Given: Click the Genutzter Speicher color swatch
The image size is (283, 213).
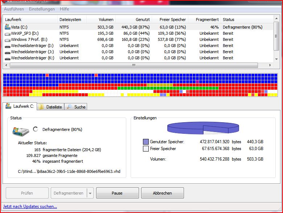Looking at the screenshot, I should 145,142.
